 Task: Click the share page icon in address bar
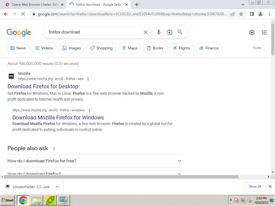pyautogui.click(x=233, y=14)
